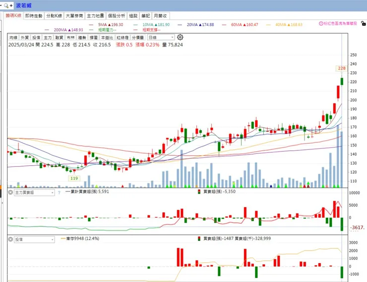367x282 pixels.
Task: Click the 2025/03/24 date readout
Action: click(x=21, y=45)
